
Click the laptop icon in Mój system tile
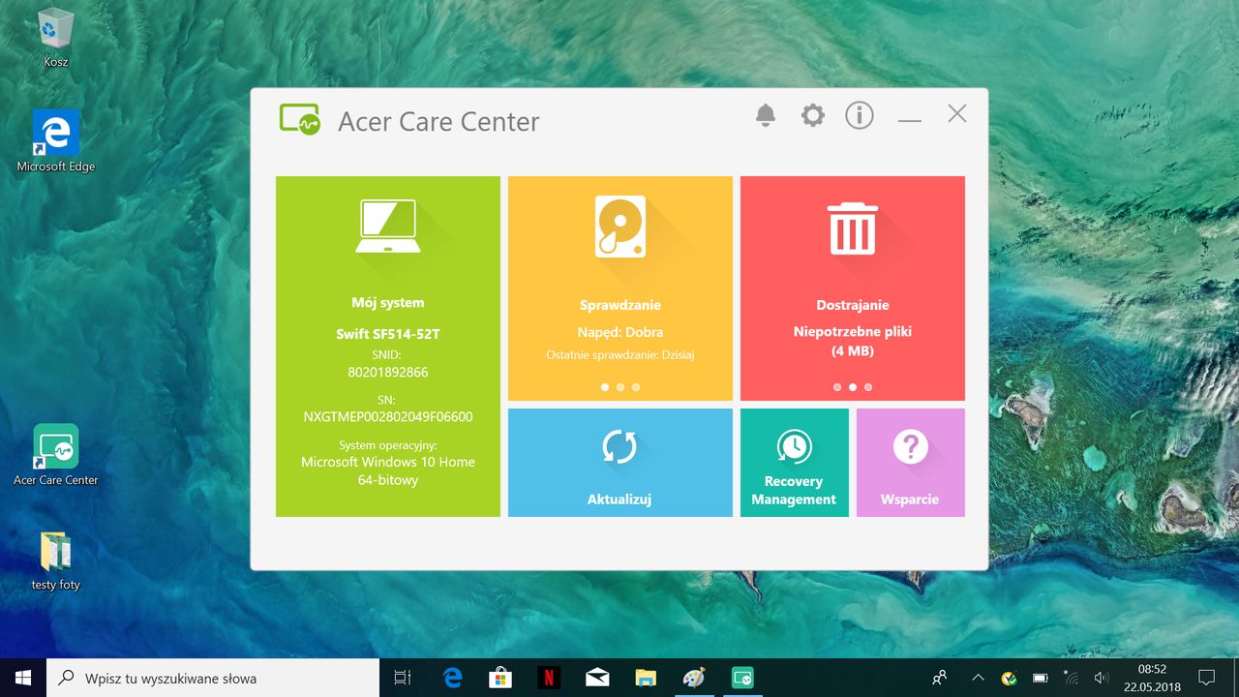pos(387,227)
